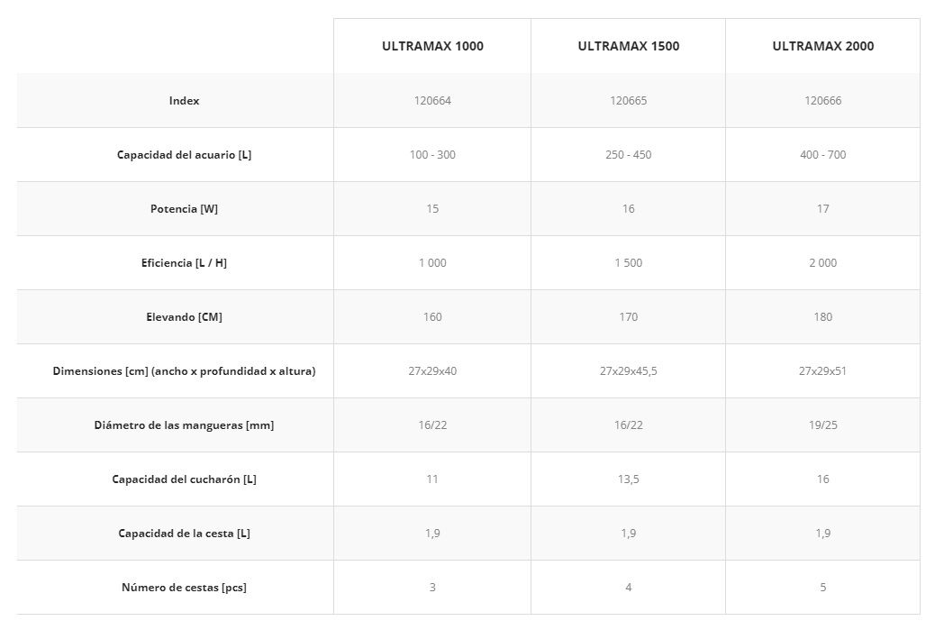Select the 19/25 hose diameter value

click(x=822, y=425)
